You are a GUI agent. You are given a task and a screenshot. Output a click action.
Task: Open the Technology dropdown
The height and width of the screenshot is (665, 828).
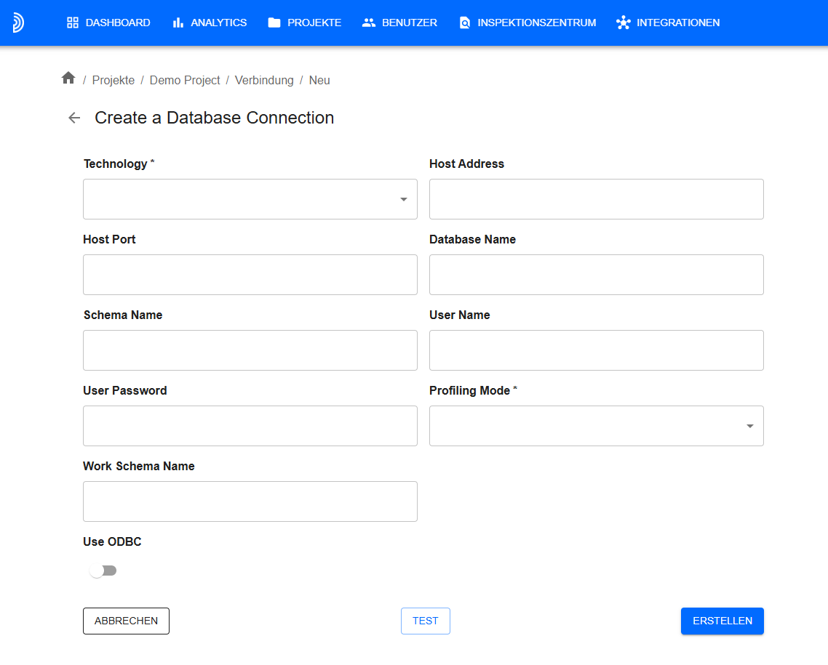250,199
